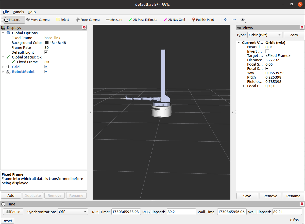
Task: Click the Publish Point tool
Action: click(x=203, y=20)
